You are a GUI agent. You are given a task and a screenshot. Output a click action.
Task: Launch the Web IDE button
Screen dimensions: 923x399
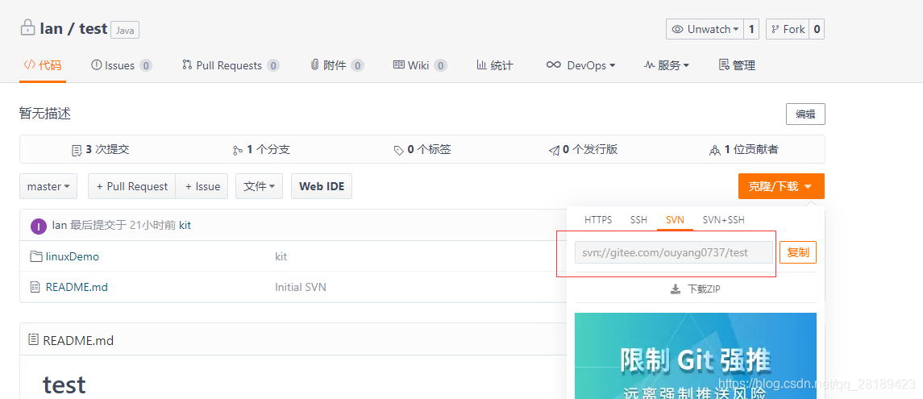[322, 186]
